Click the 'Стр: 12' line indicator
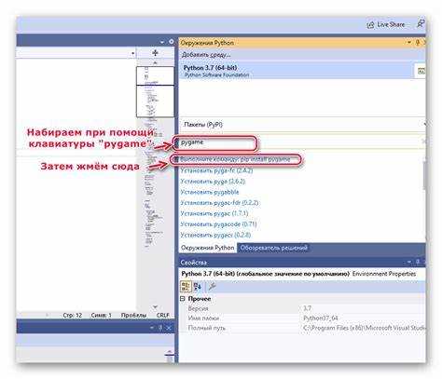The image size is (442, 379). tap(73, 316)
